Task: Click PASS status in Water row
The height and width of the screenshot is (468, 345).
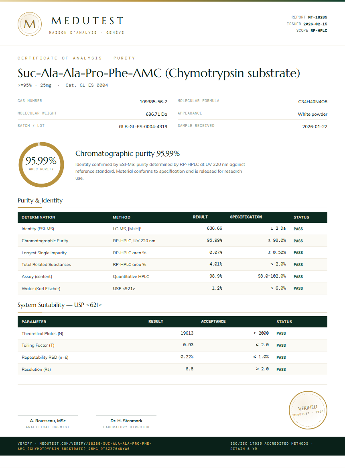Action: pos(298,288)
